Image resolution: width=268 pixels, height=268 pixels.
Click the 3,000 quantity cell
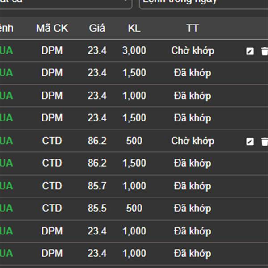[x=134, y=50]
